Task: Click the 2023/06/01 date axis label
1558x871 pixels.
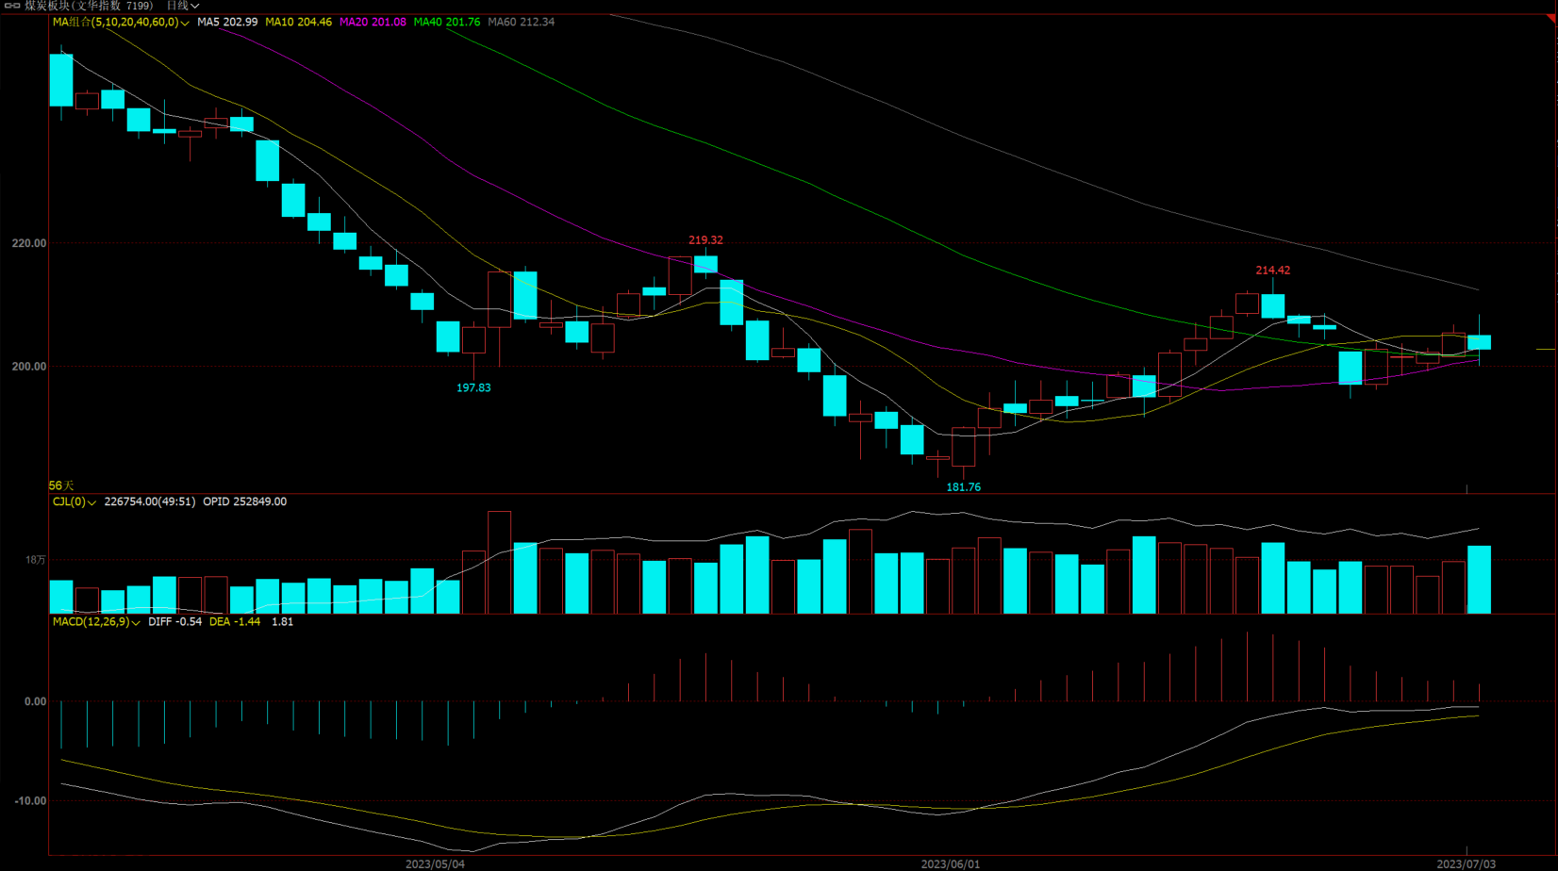Action: (x=951, y=864)
